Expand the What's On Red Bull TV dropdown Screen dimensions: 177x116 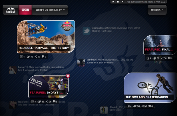pos(50,10)
